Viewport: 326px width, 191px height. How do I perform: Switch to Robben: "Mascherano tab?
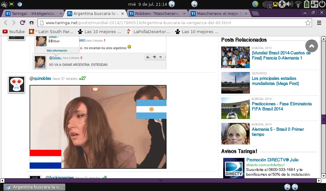[157, 13]
